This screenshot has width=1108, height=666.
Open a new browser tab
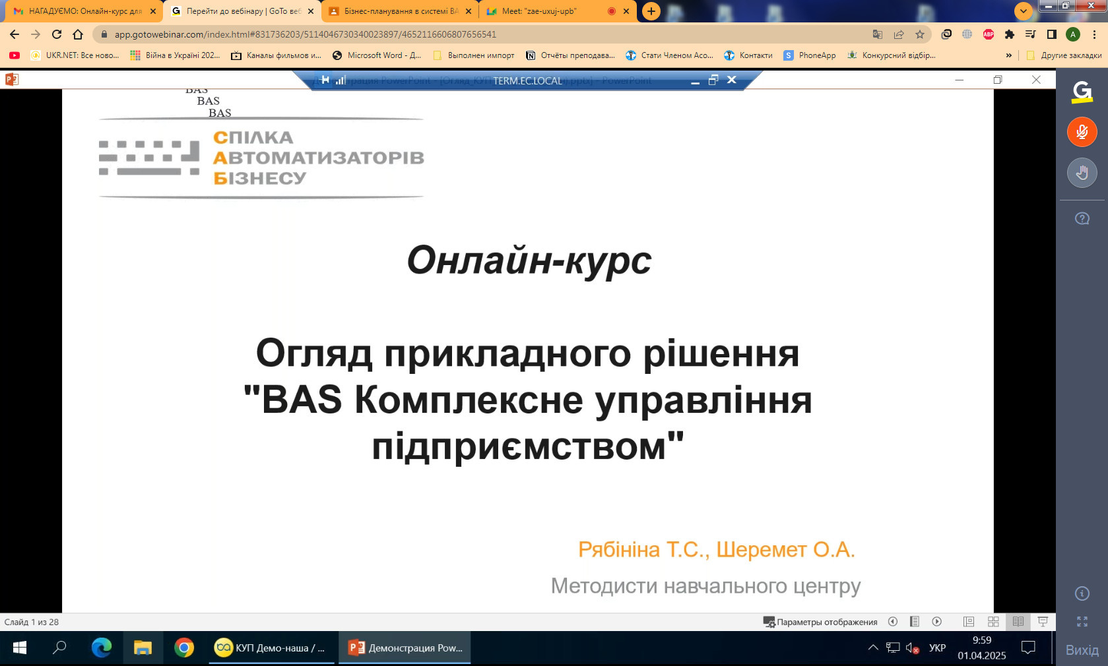coord(651,11)
